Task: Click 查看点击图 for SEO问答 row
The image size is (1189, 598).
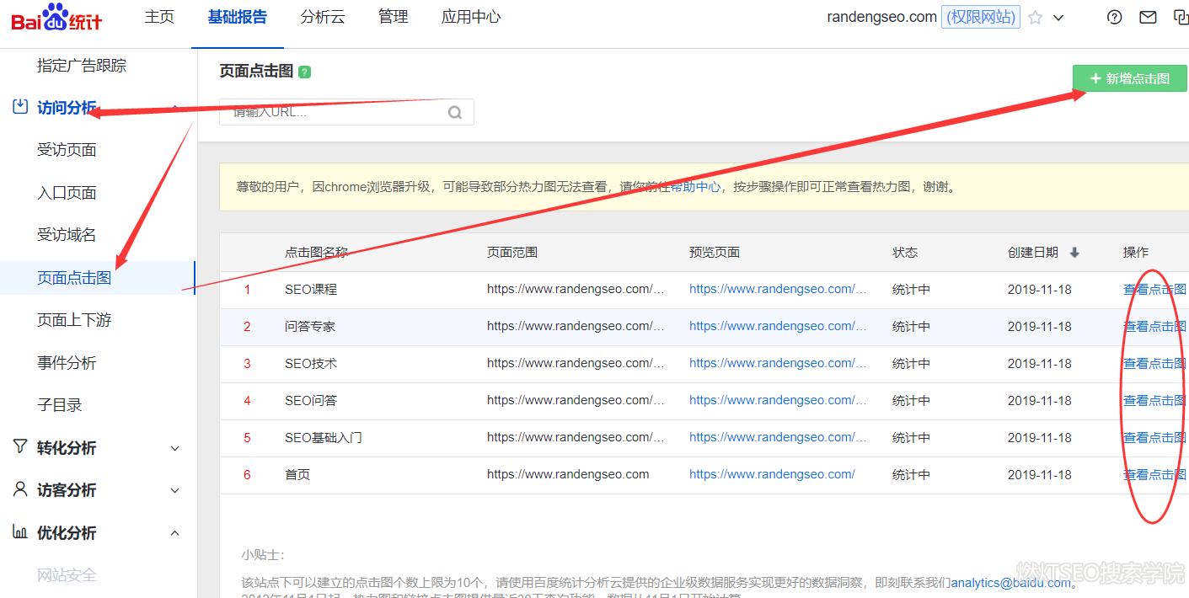Action: pyautogui.click(x=1154, y=400)
